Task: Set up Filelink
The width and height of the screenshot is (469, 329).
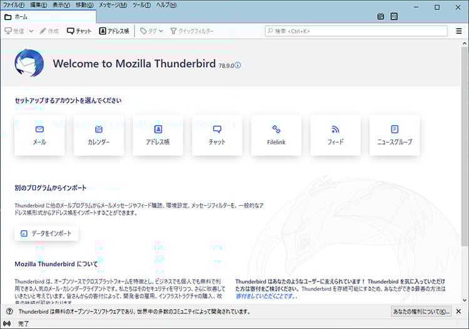Action: click(x=276, y=135)
